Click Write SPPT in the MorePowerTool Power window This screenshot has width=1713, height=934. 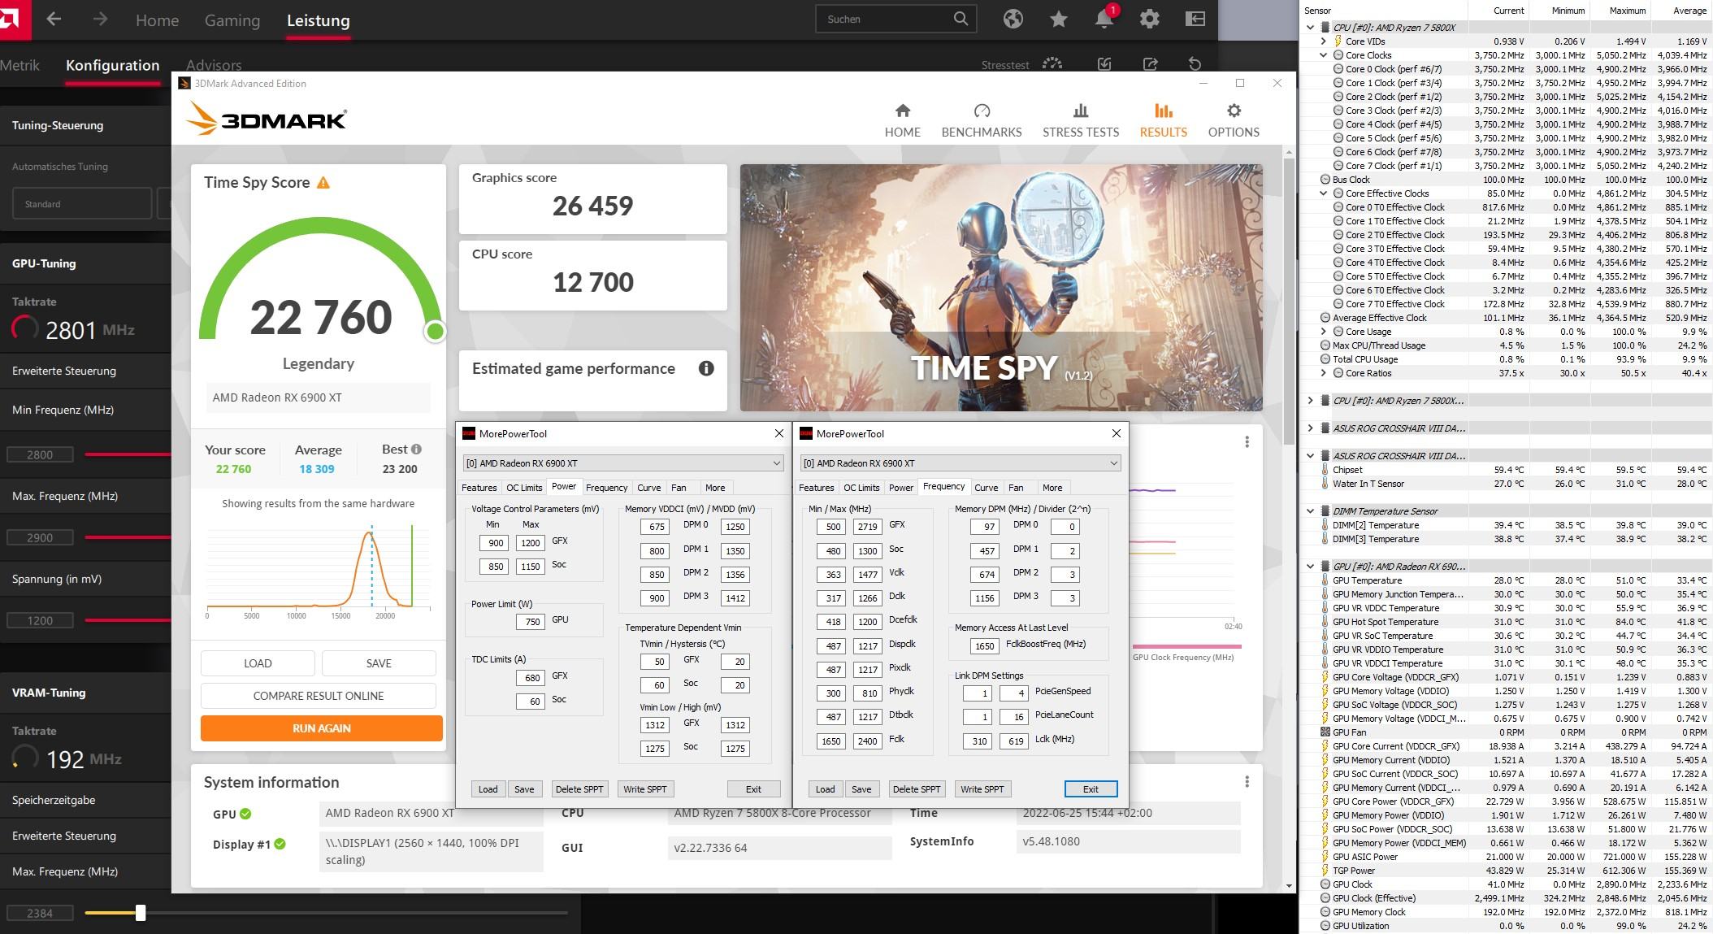coord(644,789)
